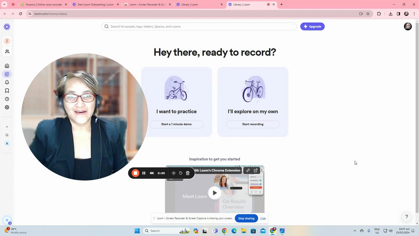Screen dimensions: 419x236
Task: Close the Vocaroo browser tab
Action: point(66,5)
